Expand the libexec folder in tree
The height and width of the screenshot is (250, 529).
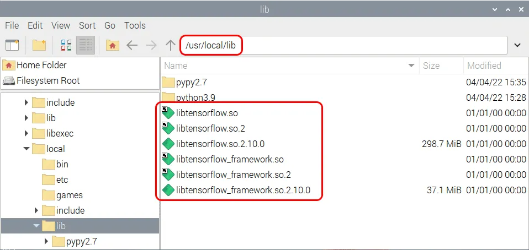[x=27, y=133]
